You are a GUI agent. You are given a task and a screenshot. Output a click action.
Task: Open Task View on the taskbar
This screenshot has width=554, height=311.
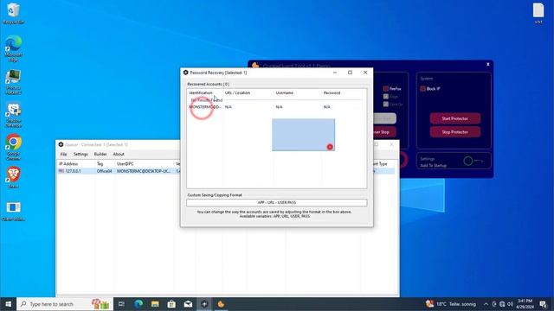(x=121, y=304)
